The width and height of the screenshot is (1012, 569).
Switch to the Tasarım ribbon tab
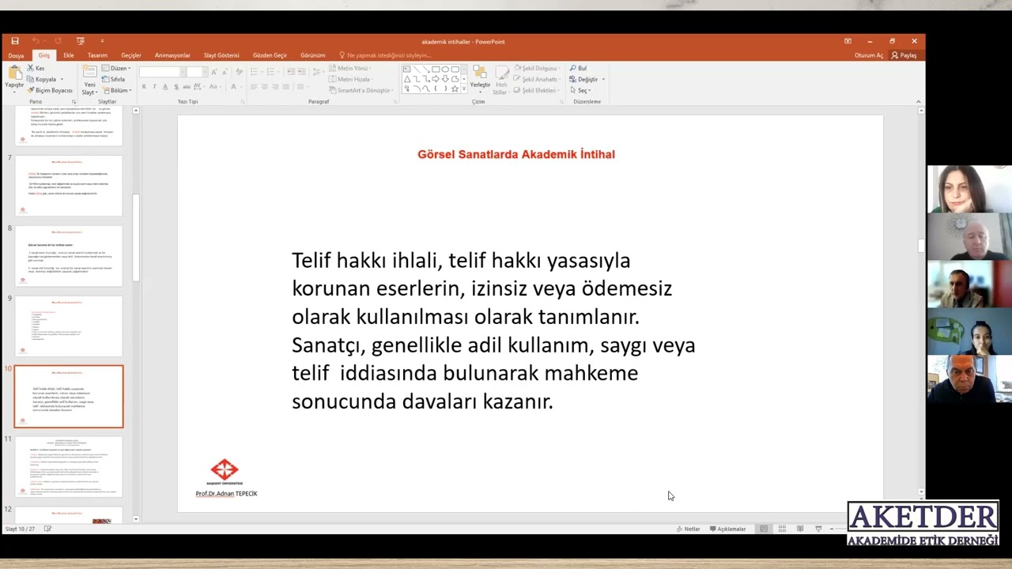(97, 55)
